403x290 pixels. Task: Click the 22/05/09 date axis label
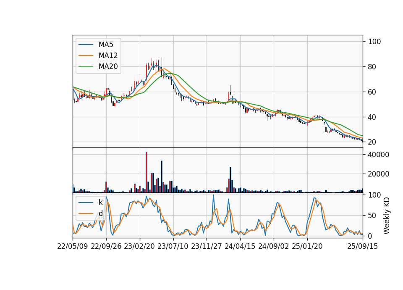point(73,246)
